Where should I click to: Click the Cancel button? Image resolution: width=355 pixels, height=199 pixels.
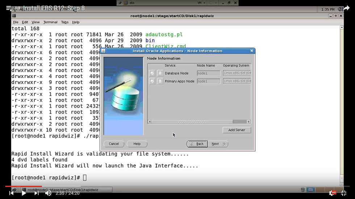[114, 144]
